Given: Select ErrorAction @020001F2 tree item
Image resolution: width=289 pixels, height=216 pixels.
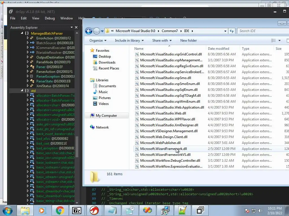Looking at the screenshot, I should pyautogui.click(x=54, y=38).
